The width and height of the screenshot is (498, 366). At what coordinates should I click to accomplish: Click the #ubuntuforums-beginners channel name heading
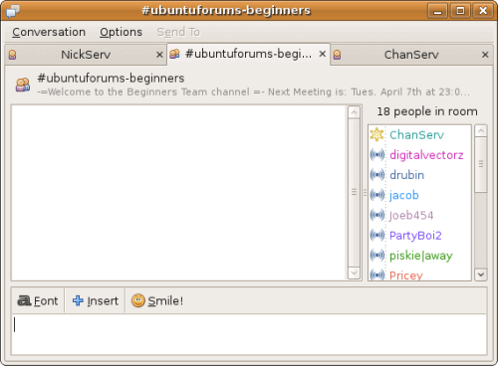[111, 79]
